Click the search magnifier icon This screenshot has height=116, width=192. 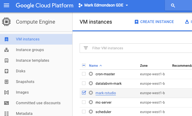pos(173,5)
